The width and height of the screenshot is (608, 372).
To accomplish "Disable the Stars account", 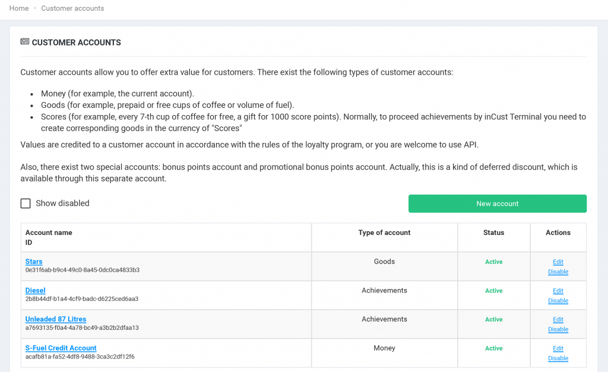I will 558,272.
